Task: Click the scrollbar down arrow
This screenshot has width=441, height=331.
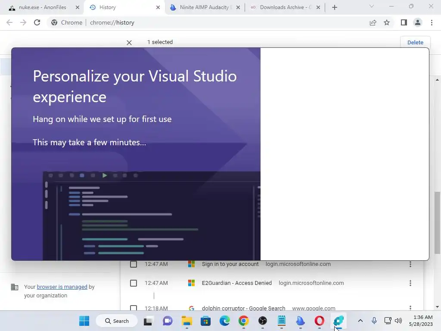Action: 437,307
